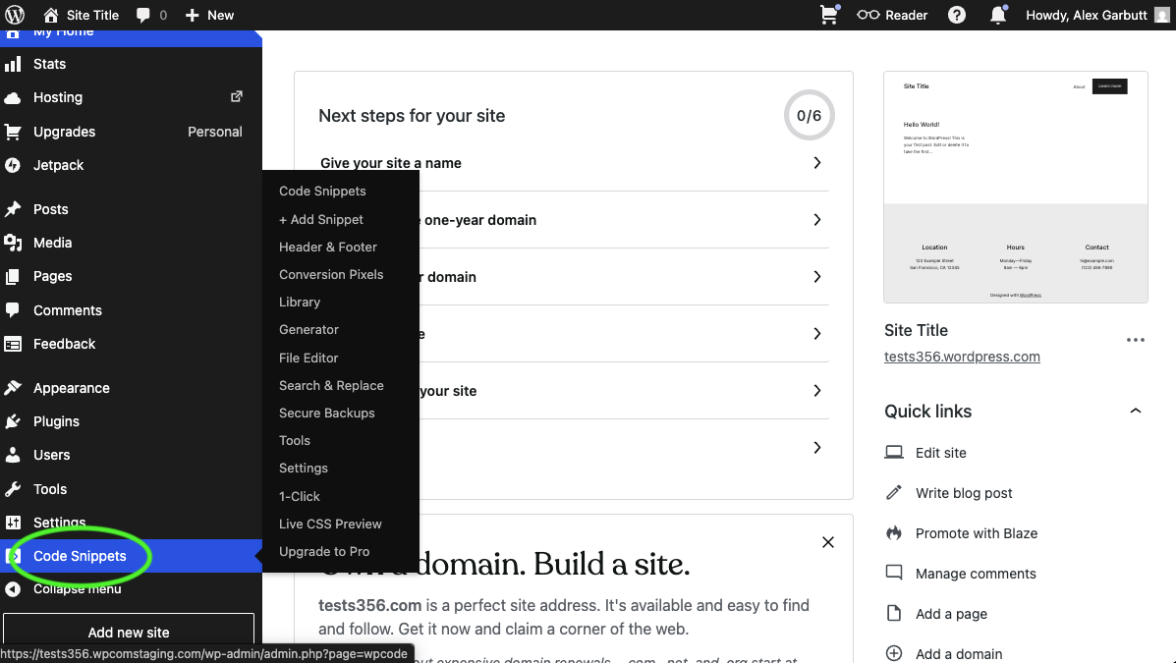Click the Stats bar chart icon
This screenshot has height=663, width=1176.
(13, 64)
